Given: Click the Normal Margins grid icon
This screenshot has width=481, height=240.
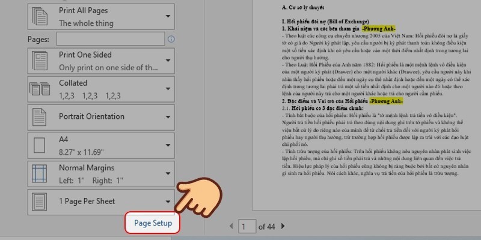Looking at the screenshot, I should click(39, 173).
